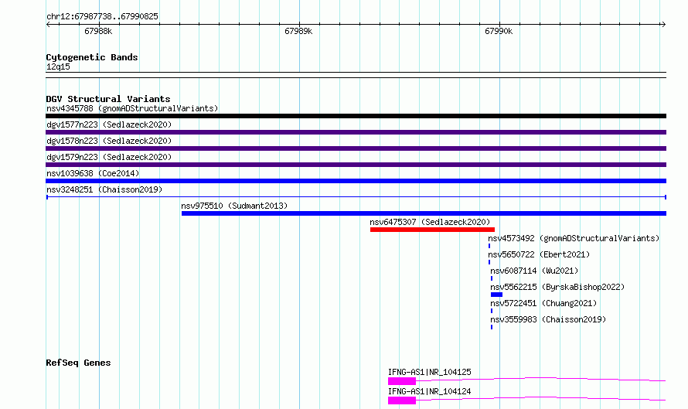The height and width of the screenshot is (409, 688).
Task: Click the nsv4345788 black variant bar
Action: pyautogui.click(x=356, y=116)
